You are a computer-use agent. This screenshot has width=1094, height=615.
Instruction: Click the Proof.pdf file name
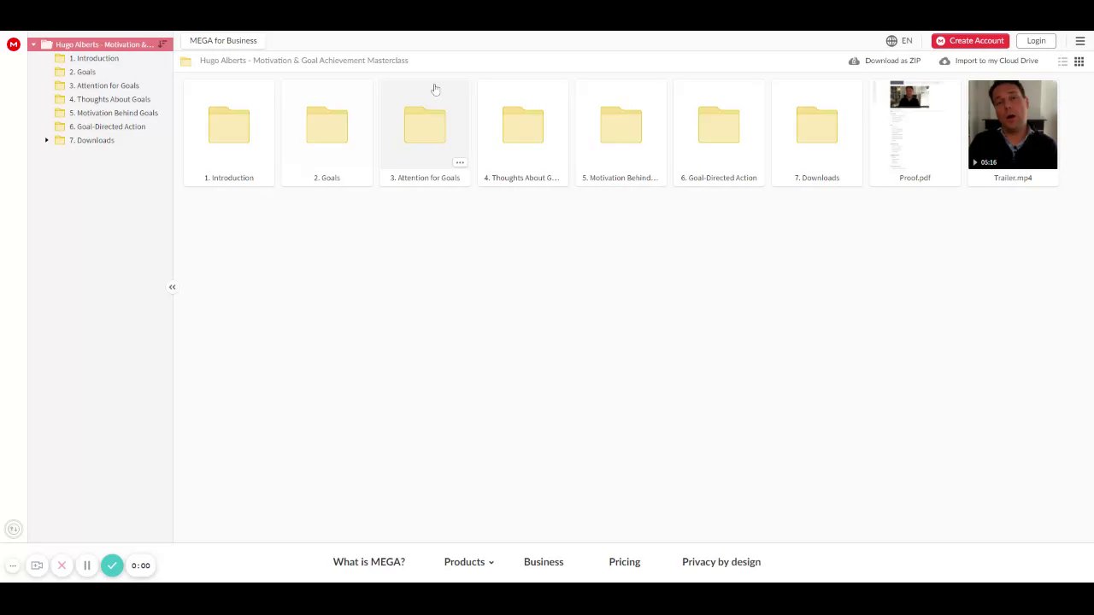tap(915, 178)
